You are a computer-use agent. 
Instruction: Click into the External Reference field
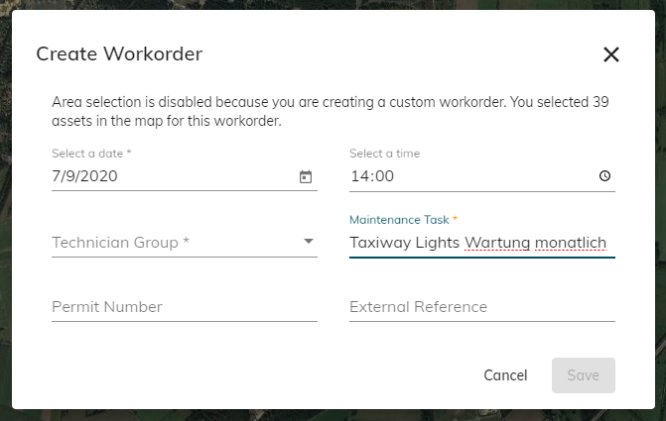pyautogui.click(x=481, y=307)
